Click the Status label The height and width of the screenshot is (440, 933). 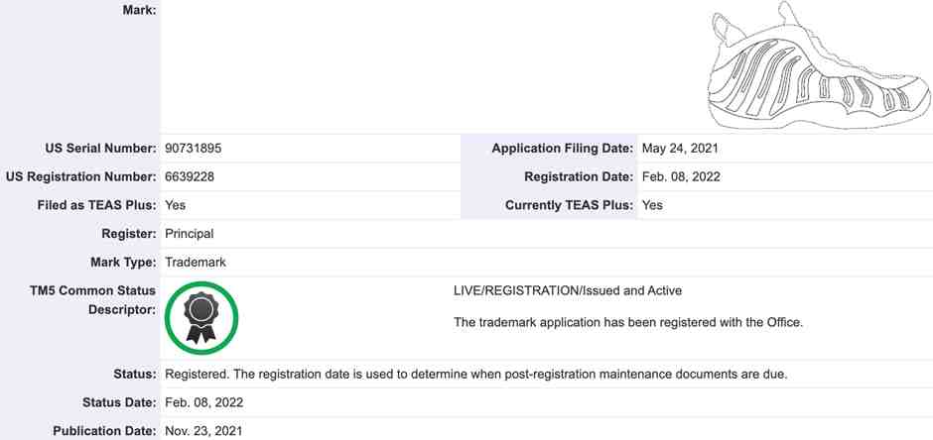[135, 375]
